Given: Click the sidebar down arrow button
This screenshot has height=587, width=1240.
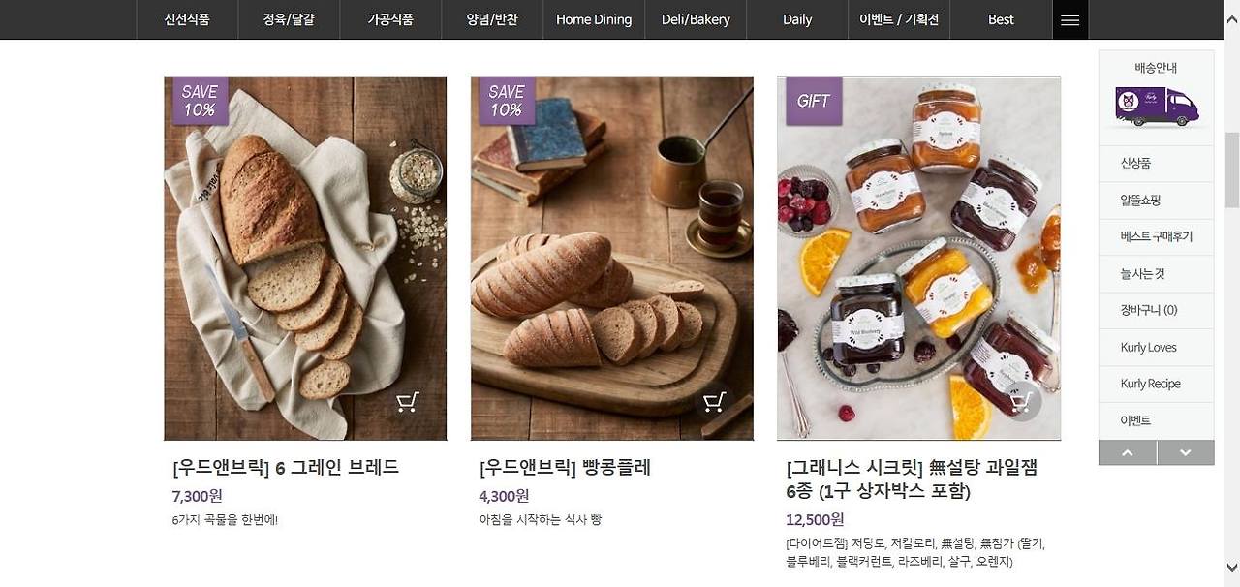Looking at the screenshot, I should click(x=1186, y=452).
